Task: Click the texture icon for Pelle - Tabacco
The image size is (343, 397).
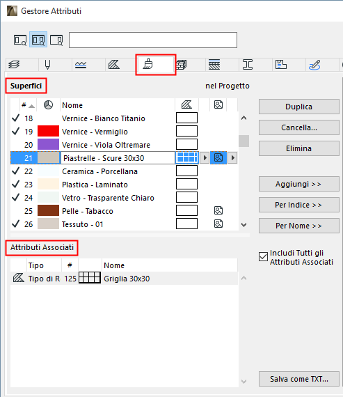Action: point(218,210)
